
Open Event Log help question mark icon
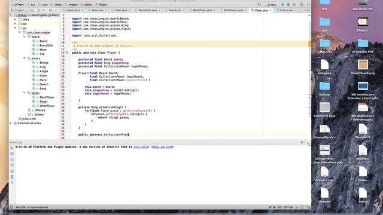pyautogui.click(x=12, y=182)
